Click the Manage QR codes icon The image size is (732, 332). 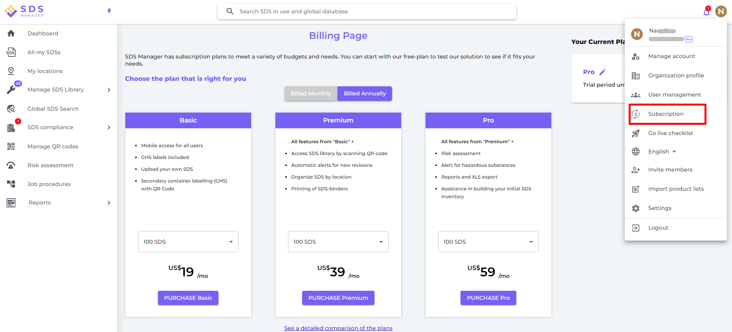tap(11, 146)
